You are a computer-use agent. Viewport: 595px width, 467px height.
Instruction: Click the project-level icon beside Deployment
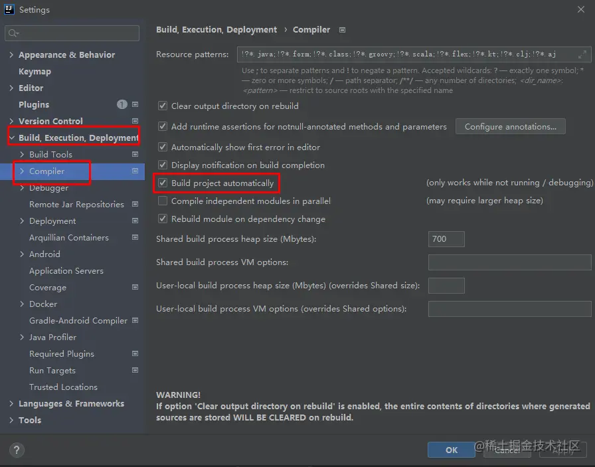point(135,221)
